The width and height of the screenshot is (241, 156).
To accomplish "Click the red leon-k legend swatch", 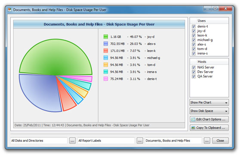I will (x=106, y=51).
